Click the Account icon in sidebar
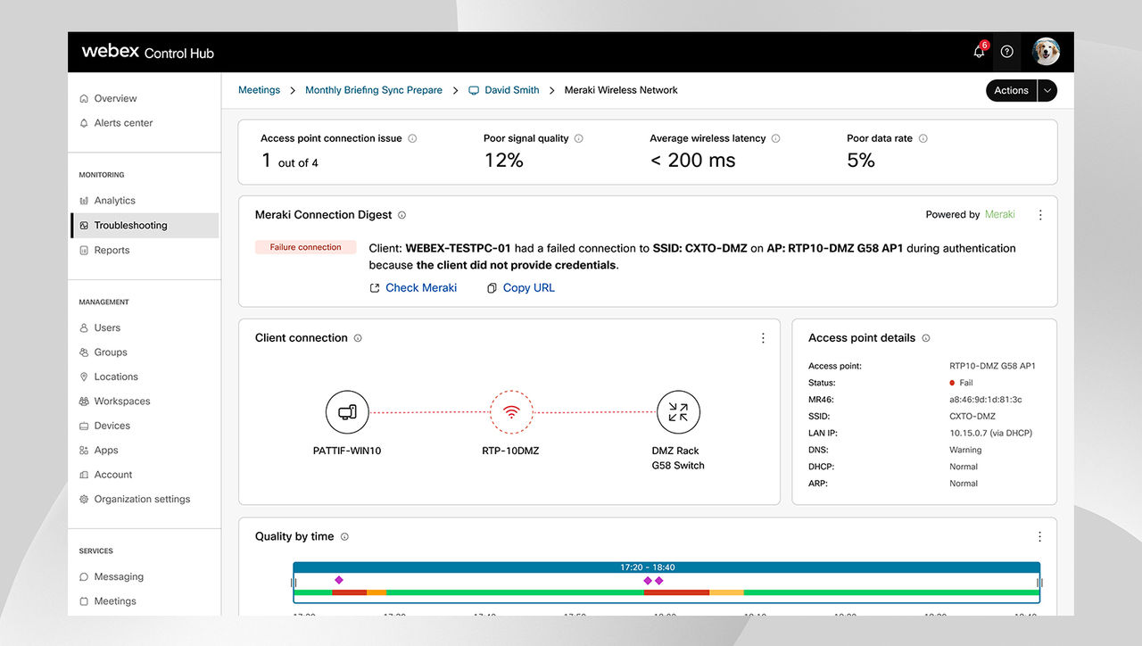Screen dimensions: 1142x646 point(84,476)
